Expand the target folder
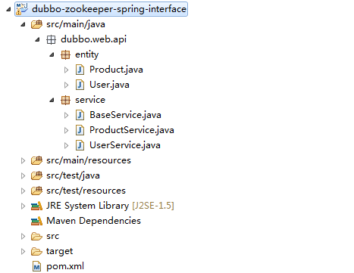 click(x=23, y=251)
